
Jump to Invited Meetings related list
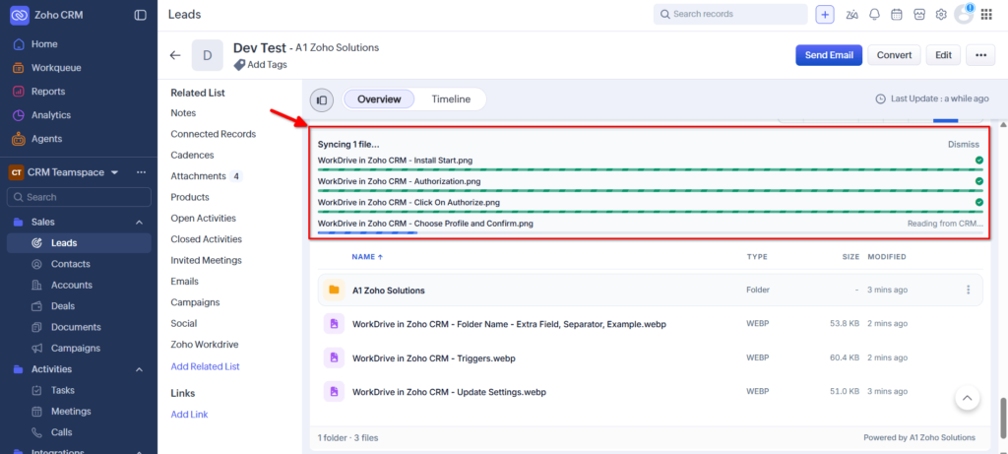tap(207, 260)
